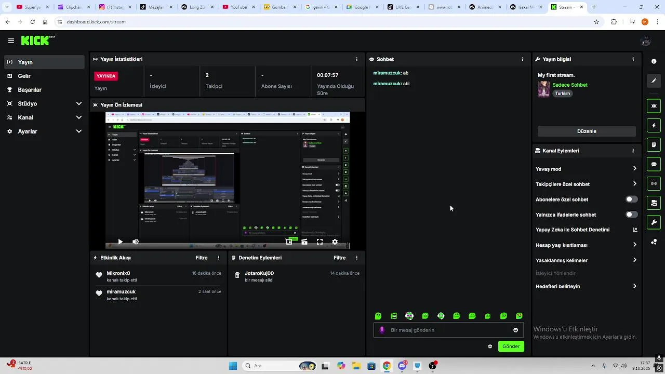Click the camera focus icon in right sidebar
The image size is (665, 374).
click(x=654, y=106)
